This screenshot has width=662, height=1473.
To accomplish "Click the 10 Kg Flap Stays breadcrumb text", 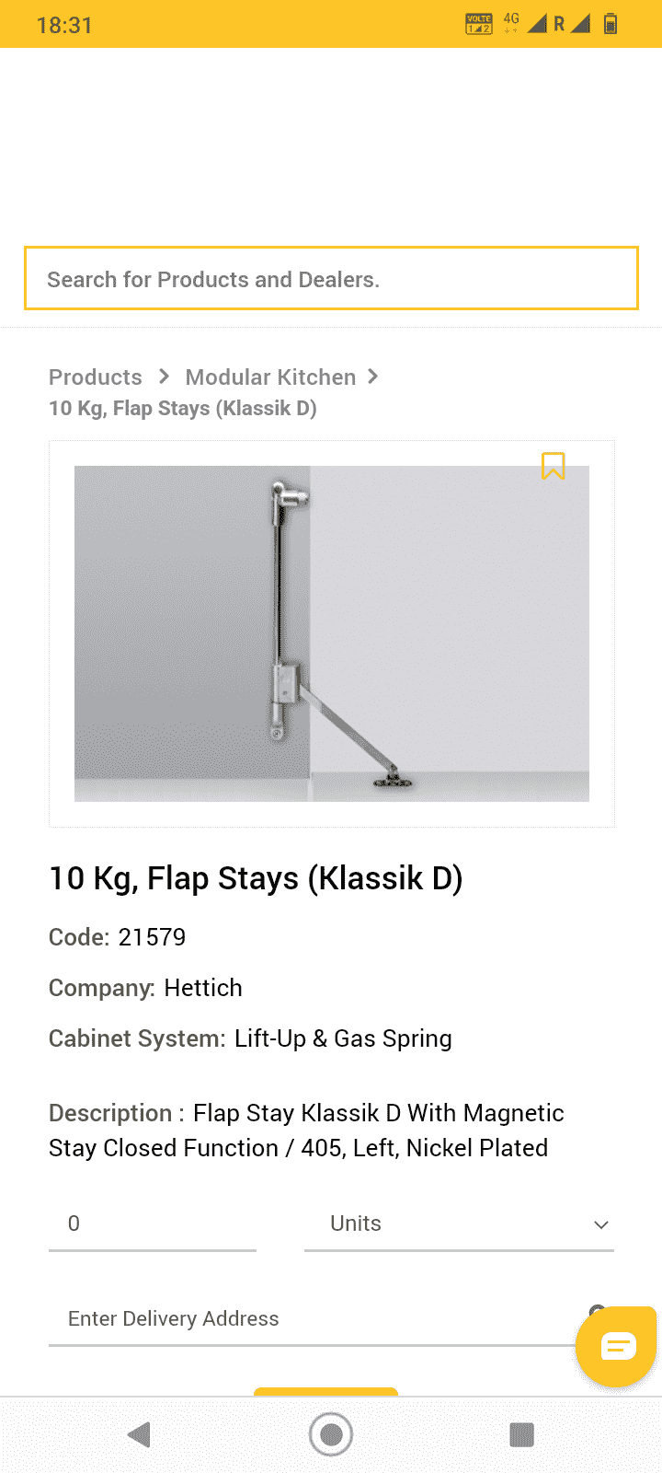I will (183, 409).
